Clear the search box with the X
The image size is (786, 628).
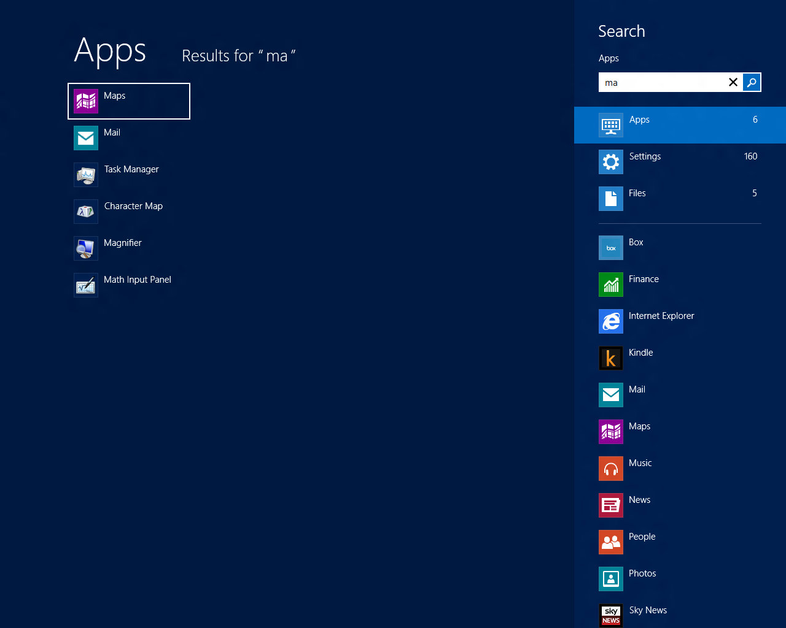click(733, 82)
